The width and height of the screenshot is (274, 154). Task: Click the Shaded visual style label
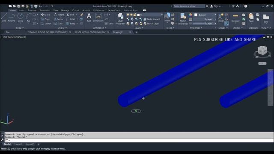[22, 37]
